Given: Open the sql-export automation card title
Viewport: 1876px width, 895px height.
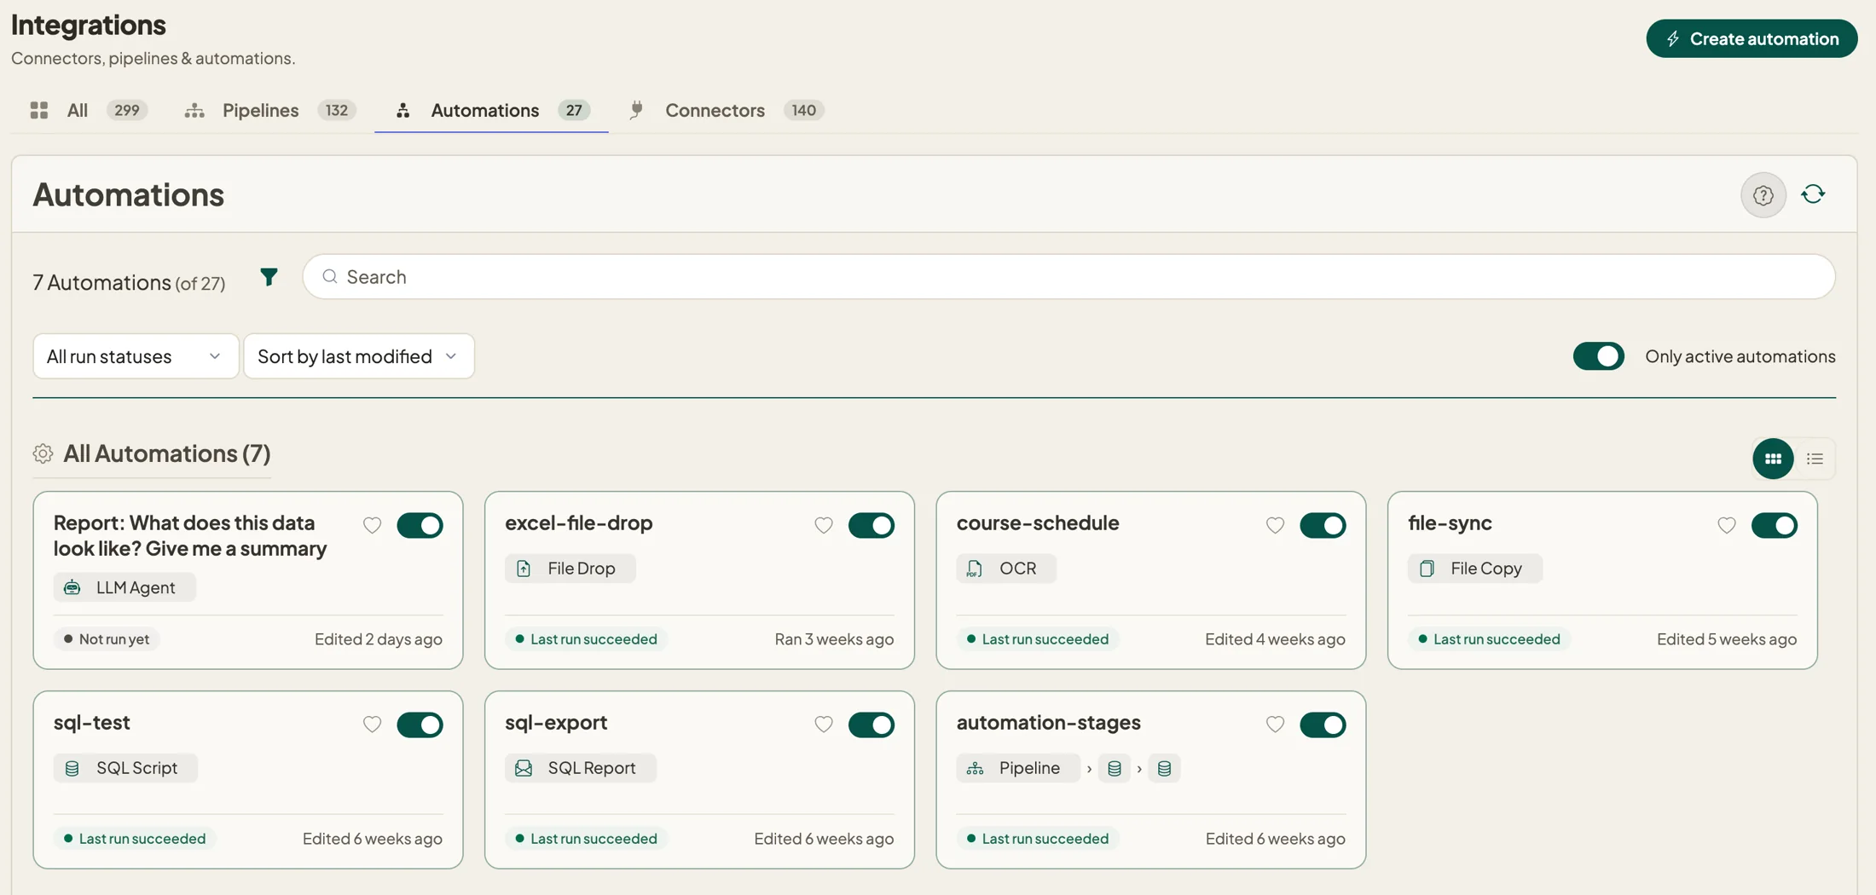Looking at the screenshot, I should coord(556,722).
